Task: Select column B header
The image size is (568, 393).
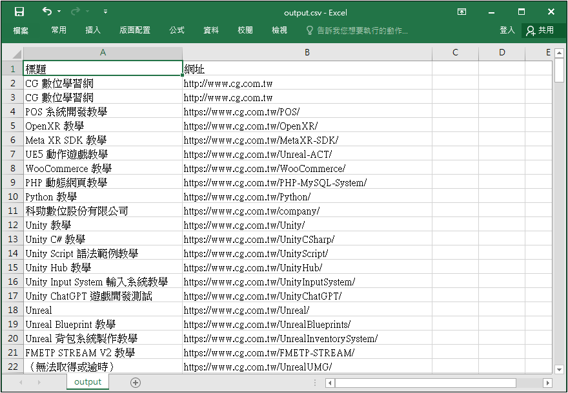Action: point(307,53)
